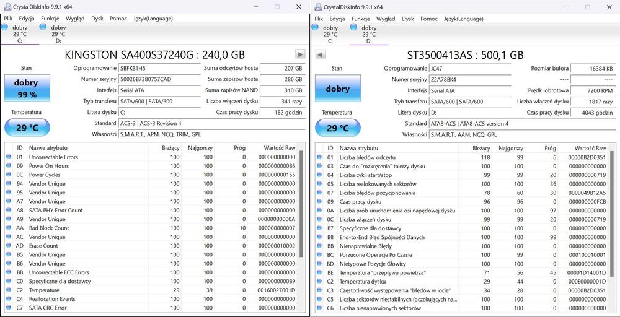The height and width of the screenshot is (317, 620).
Task: Click status dot of Uncorrectable ECC Errors row
Action: coord(9,272)
